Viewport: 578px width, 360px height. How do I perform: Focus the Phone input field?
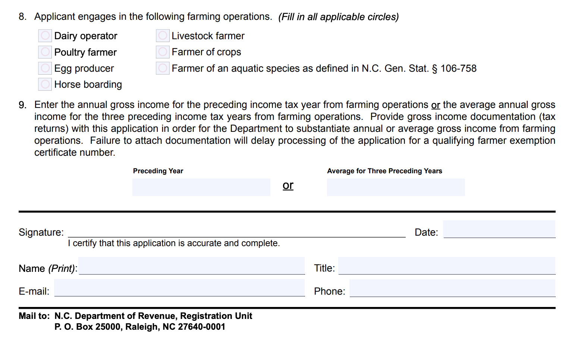pyautogui.click(x=452, y=288)
